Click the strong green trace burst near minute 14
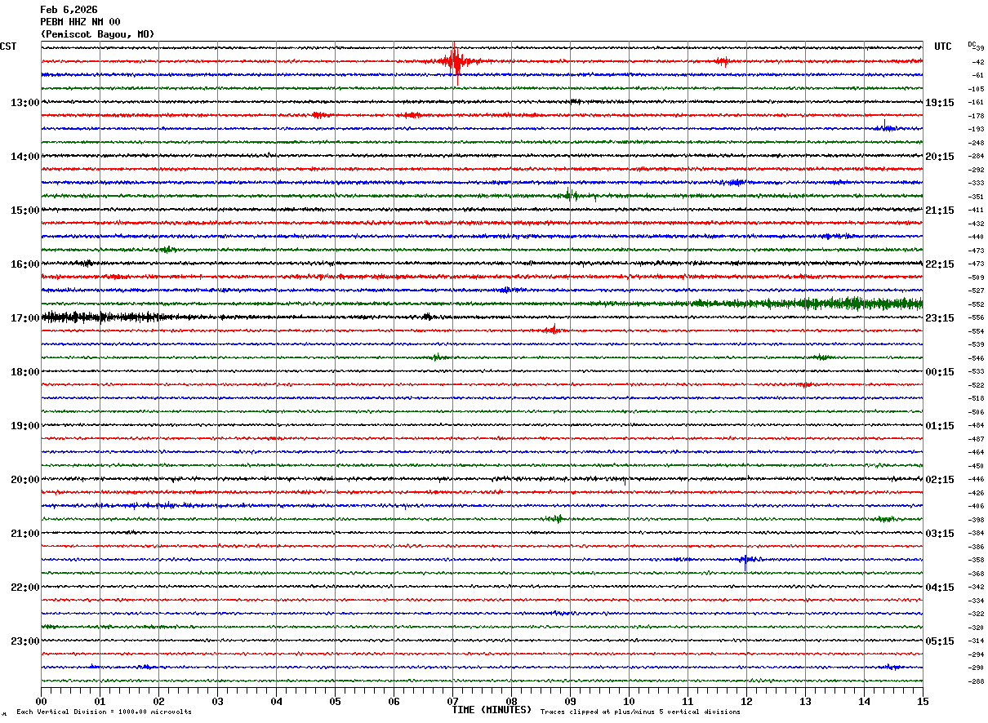The width and height of the screenshot is (988, 723). point(849,304)
